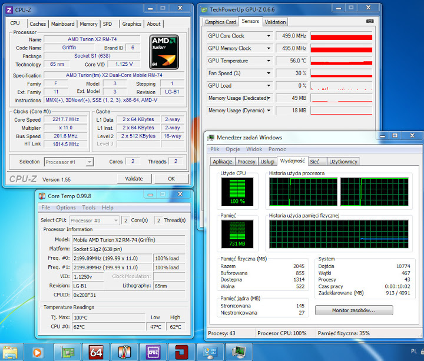Open Task Manager Procesy tab
Screen dimensions: 424x361
(x=246, y=162)
